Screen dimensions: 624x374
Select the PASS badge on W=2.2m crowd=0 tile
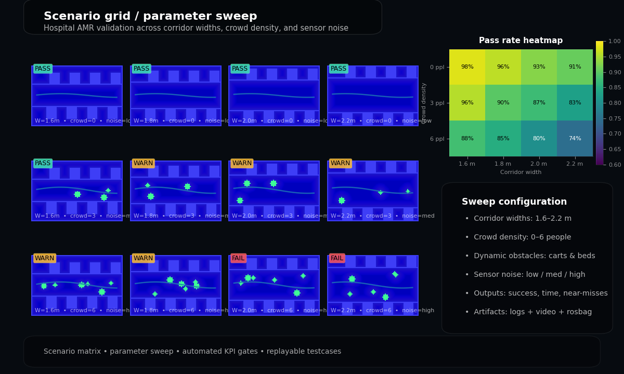(338, 68)
